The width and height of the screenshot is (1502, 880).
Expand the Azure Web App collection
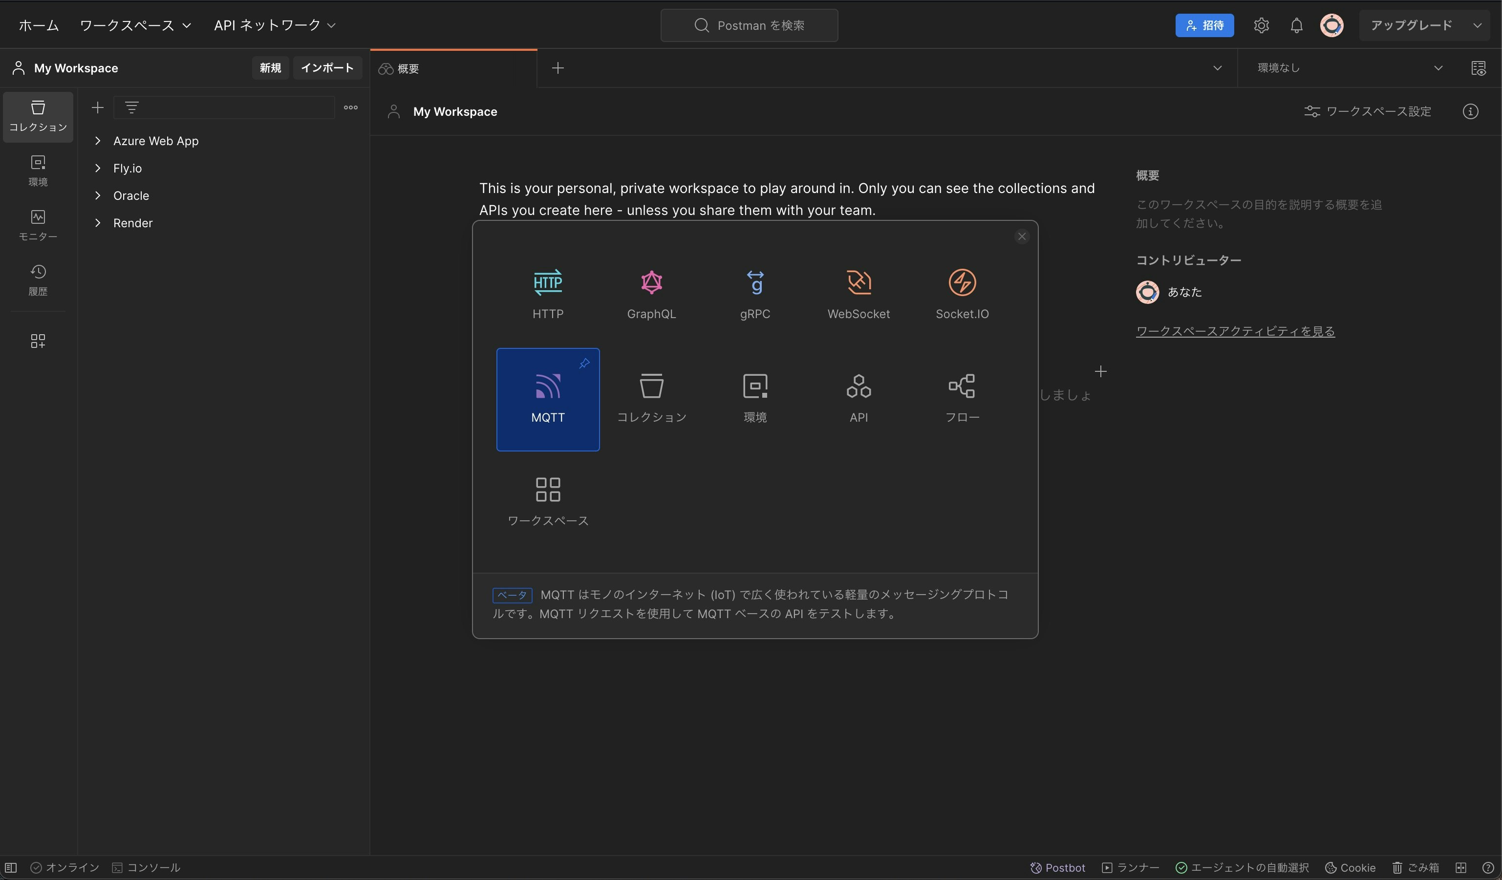(98, 141)
